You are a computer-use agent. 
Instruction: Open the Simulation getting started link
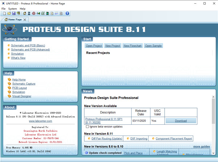(x=17, y=54)
